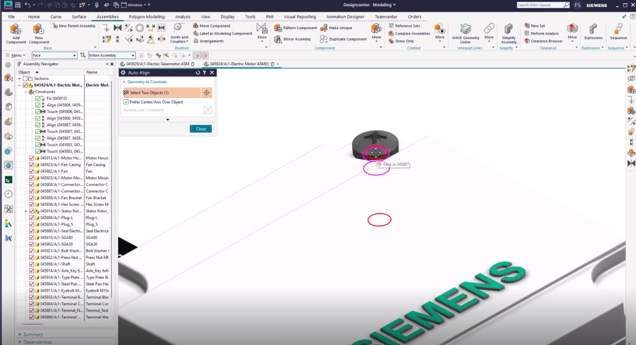The height and width of the screenshot is (345, 636).
Task: Select the Touch (045906, 045...) constraint row
Action: click(x=65, y=112)
